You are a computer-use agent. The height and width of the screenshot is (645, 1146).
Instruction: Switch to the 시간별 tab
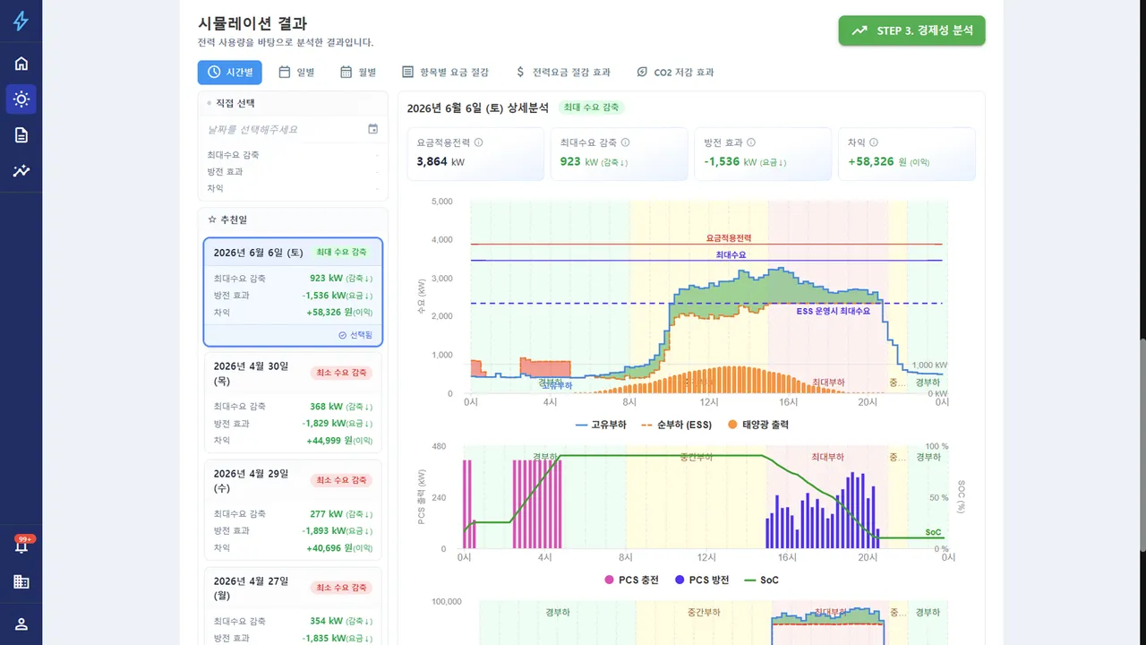(x=230, y=73)
